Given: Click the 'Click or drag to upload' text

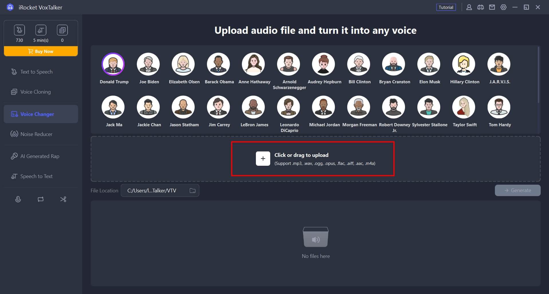Looking at the screenshot, I should pyautogui.click(x=301, y=155).
